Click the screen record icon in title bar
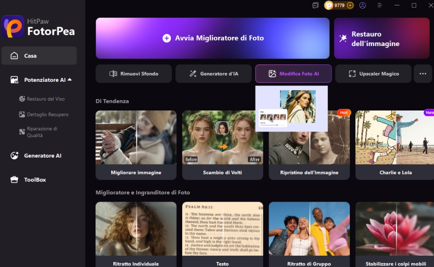 point(315,5)
